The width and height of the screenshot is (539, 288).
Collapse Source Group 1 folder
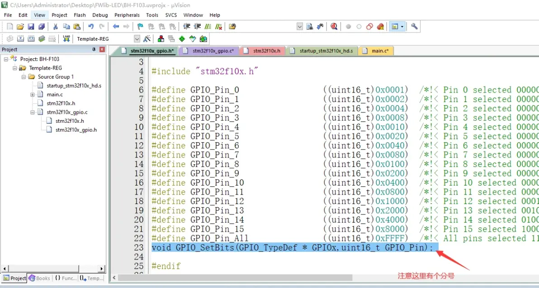[x=24, y=77]
